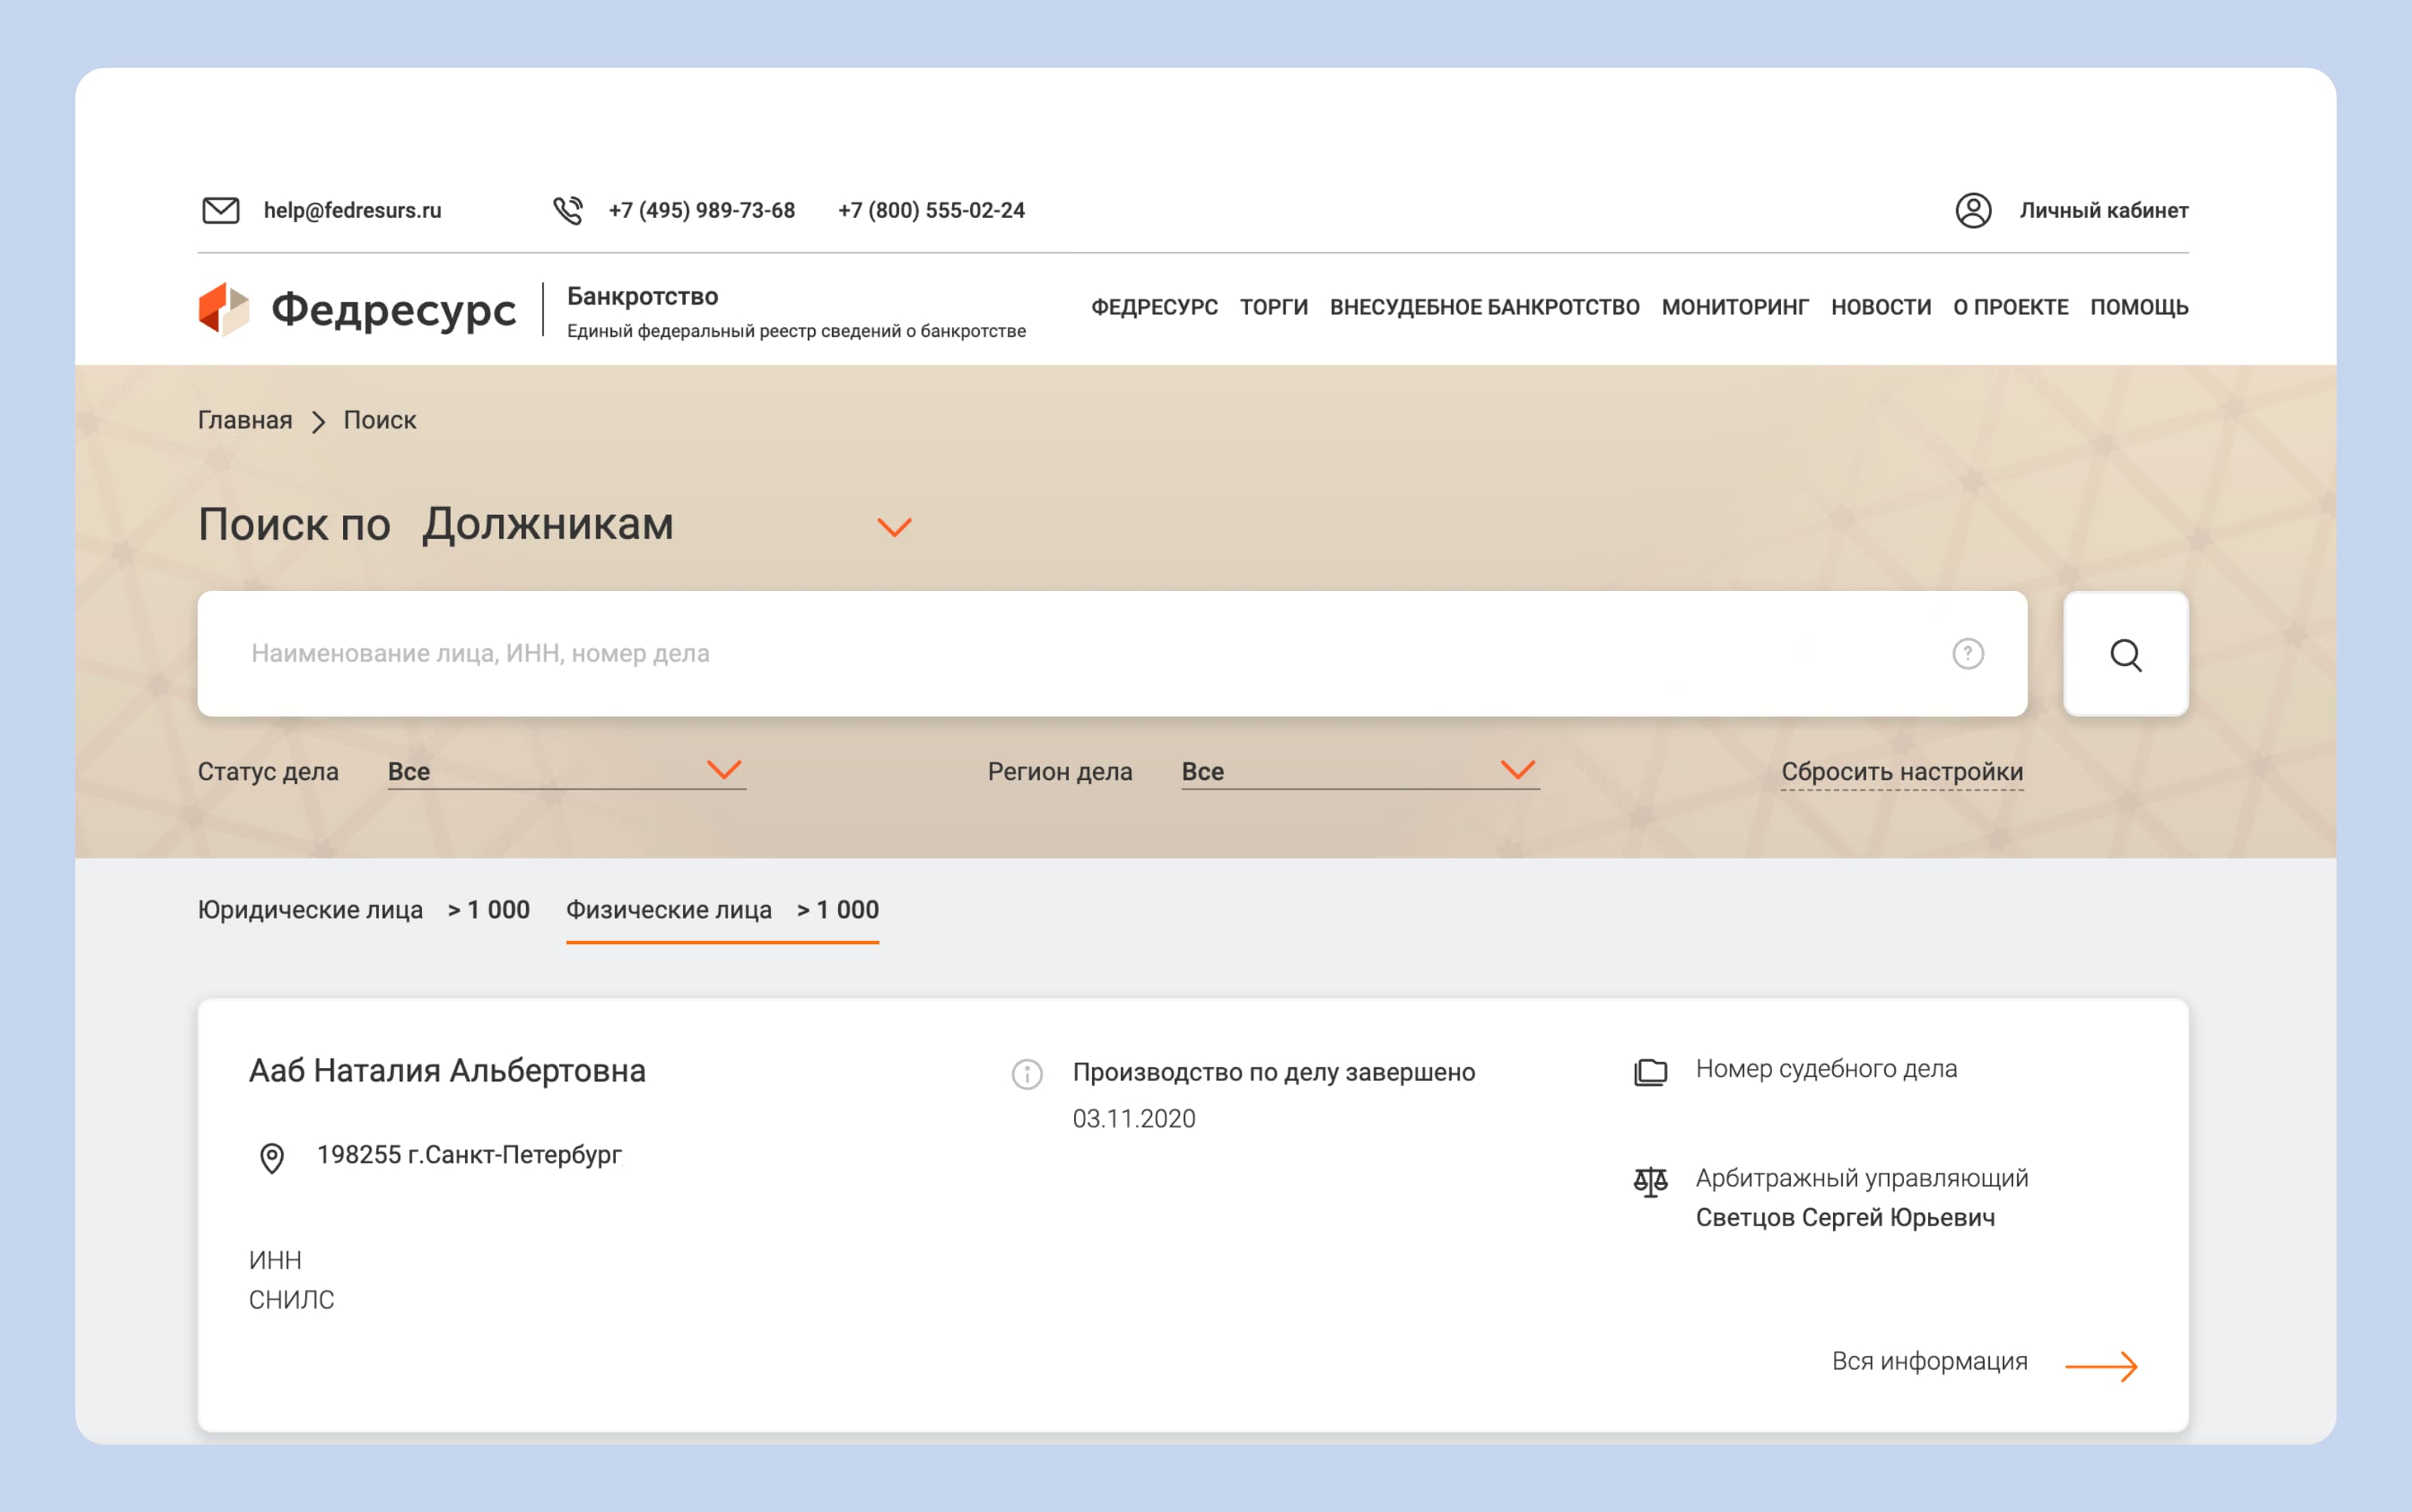Click the scales icon for Арбитражный управляющий

(1650, 1181)
